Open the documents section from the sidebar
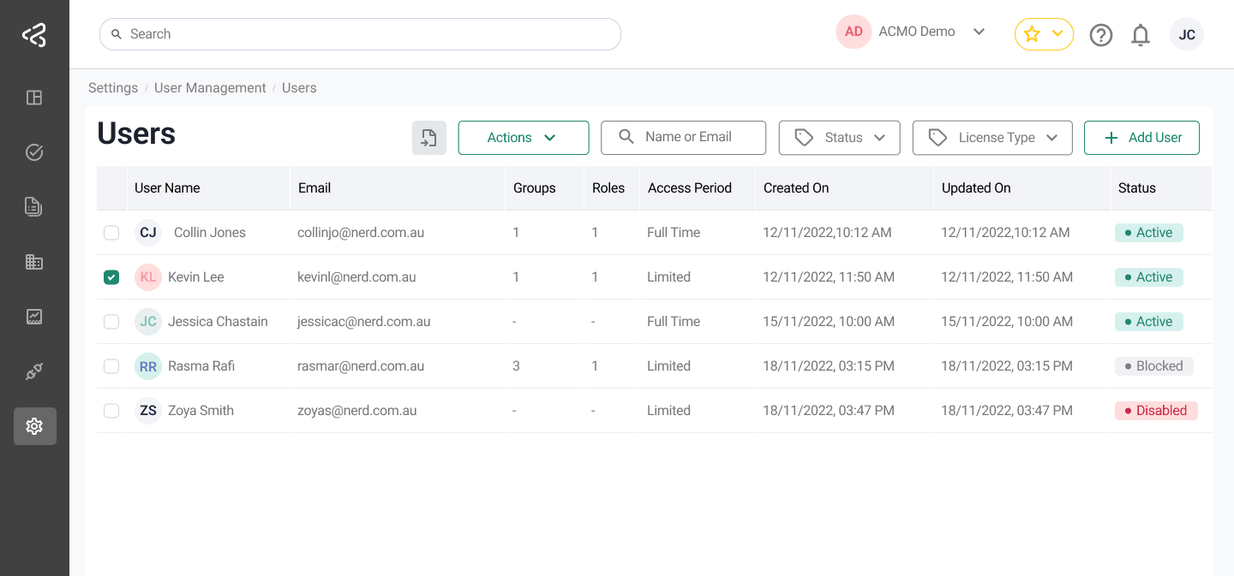Image resolution: width=1234 pixels, height=576 pixels. click(x=34, y=206)
